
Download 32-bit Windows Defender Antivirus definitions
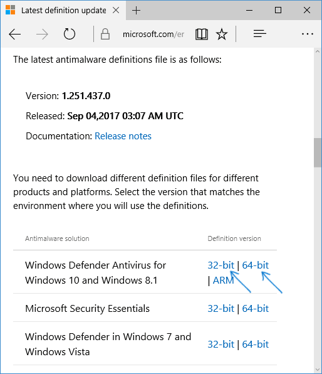tap(221, 265)
